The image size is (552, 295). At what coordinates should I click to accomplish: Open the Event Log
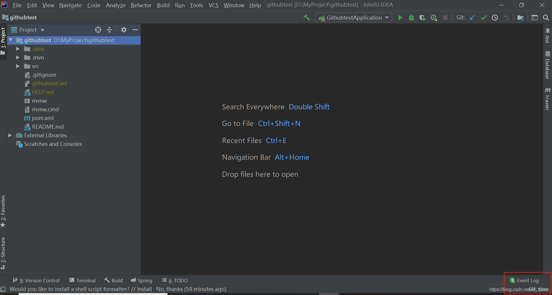524,280
